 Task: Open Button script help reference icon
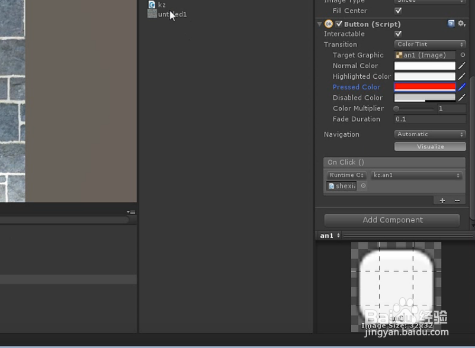451,24
